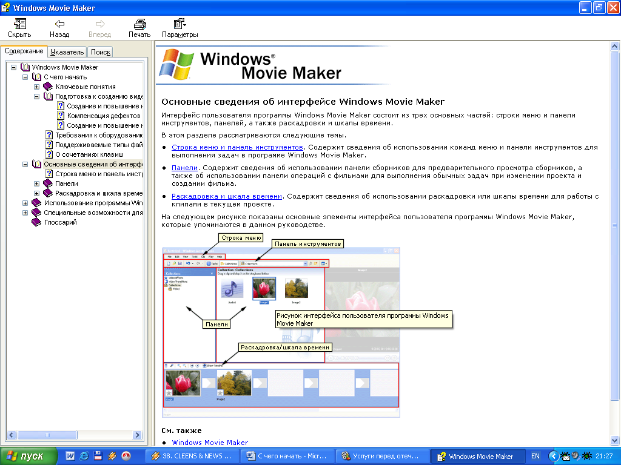Expand the Ключевые понятия node
The image size is (621, 465).
pyautogui.click(x=36, y=87)
